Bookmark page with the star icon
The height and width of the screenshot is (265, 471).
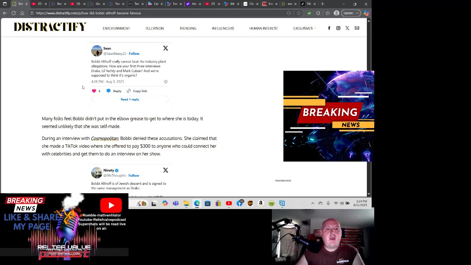tap(299, 13)
